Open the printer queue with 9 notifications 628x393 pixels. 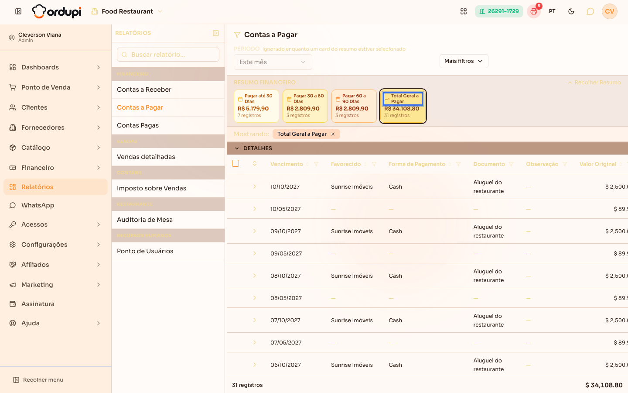534,11
